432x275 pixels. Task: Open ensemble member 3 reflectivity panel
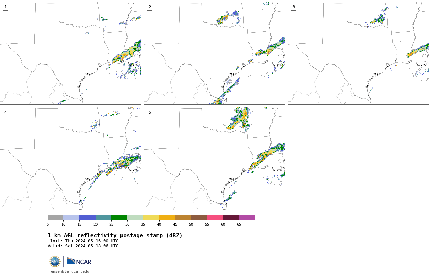[358, 53]
